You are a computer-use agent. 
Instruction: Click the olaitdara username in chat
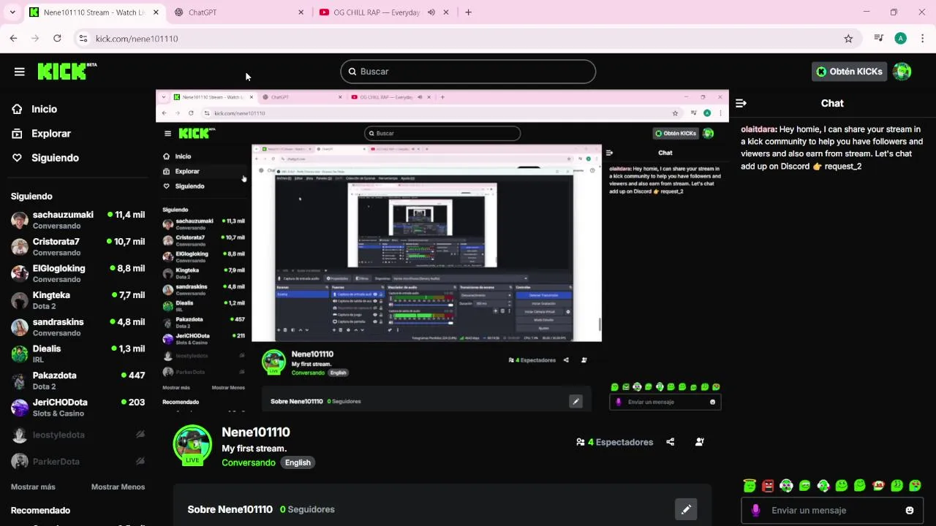(x=758, y=129)
